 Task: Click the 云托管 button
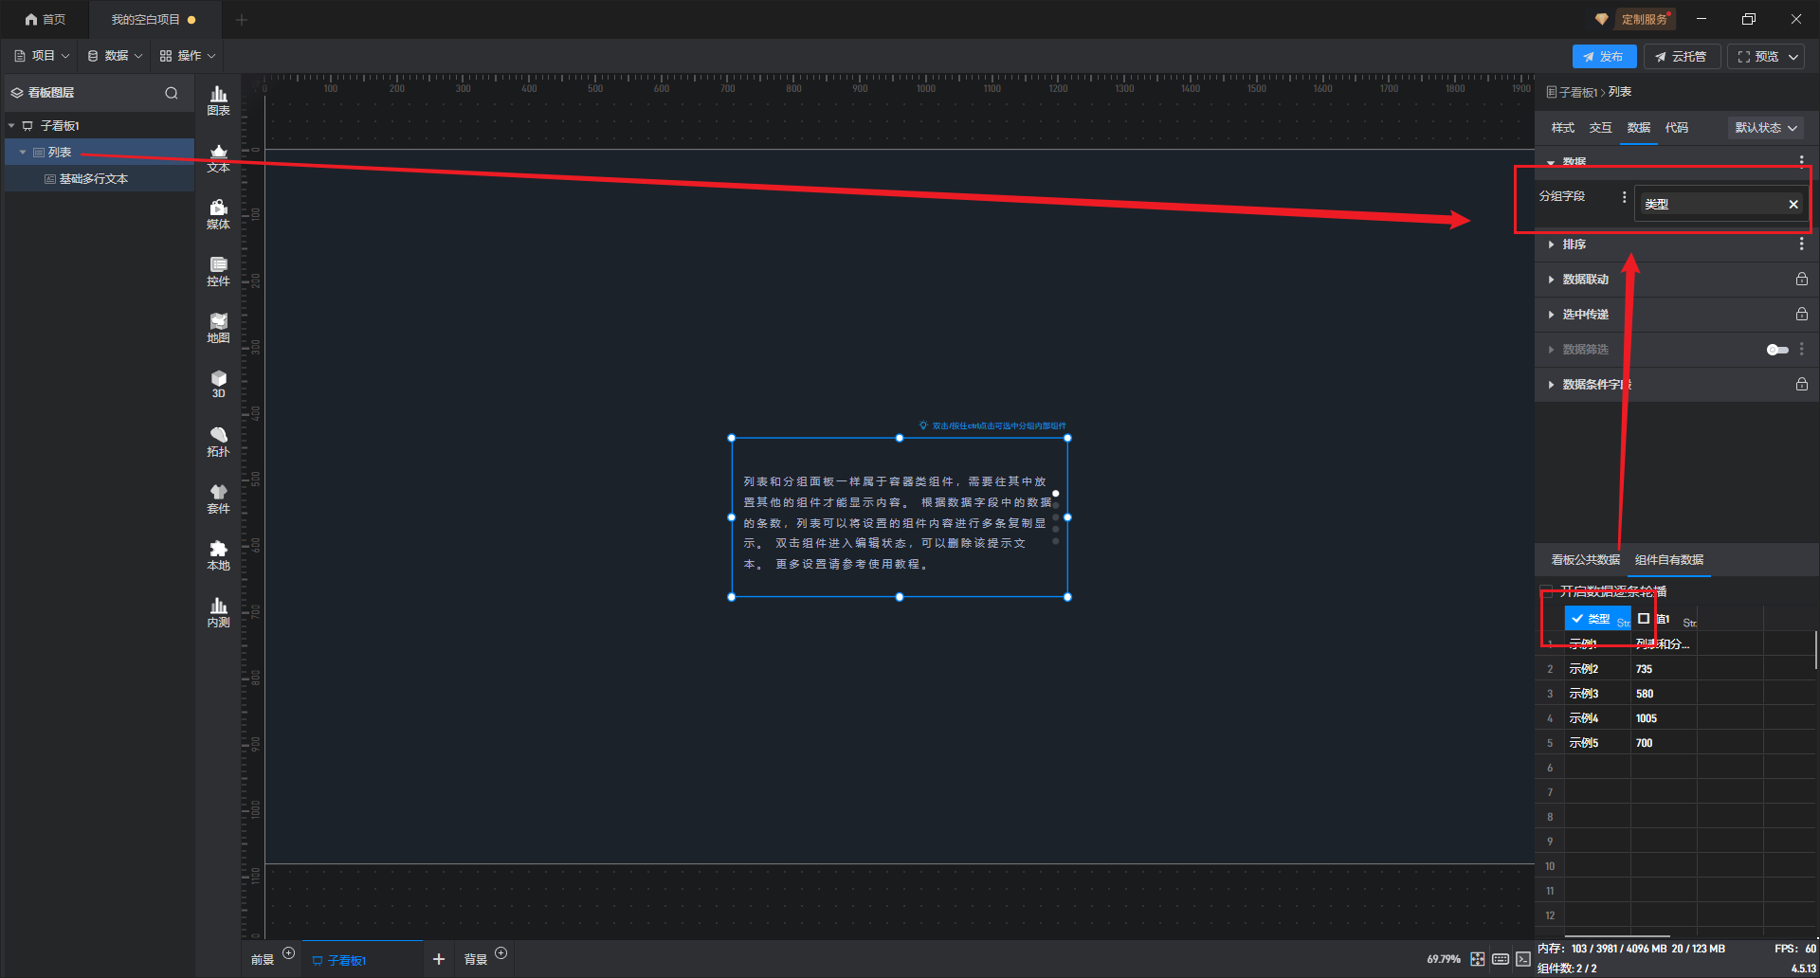point(1682,57)
